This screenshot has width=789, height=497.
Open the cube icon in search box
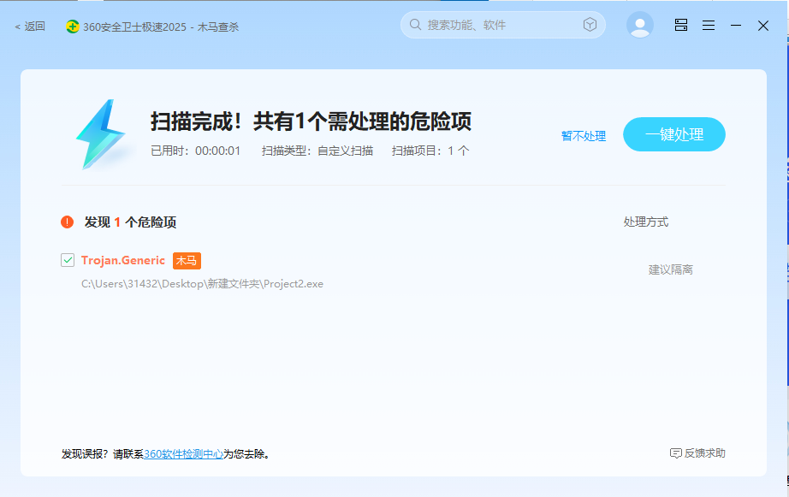590,25
